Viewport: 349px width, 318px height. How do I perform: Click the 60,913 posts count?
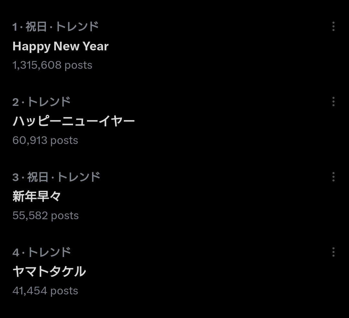(45, 140)
